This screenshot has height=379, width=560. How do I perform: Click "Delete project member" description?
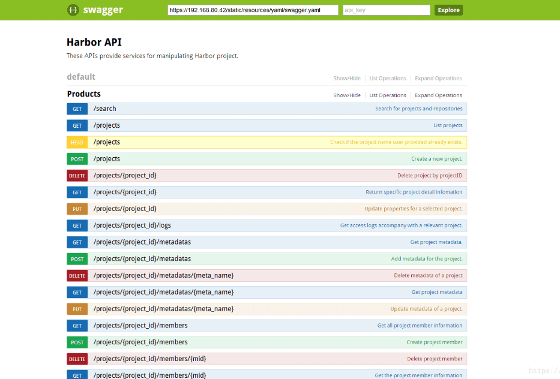coord(435,359)
